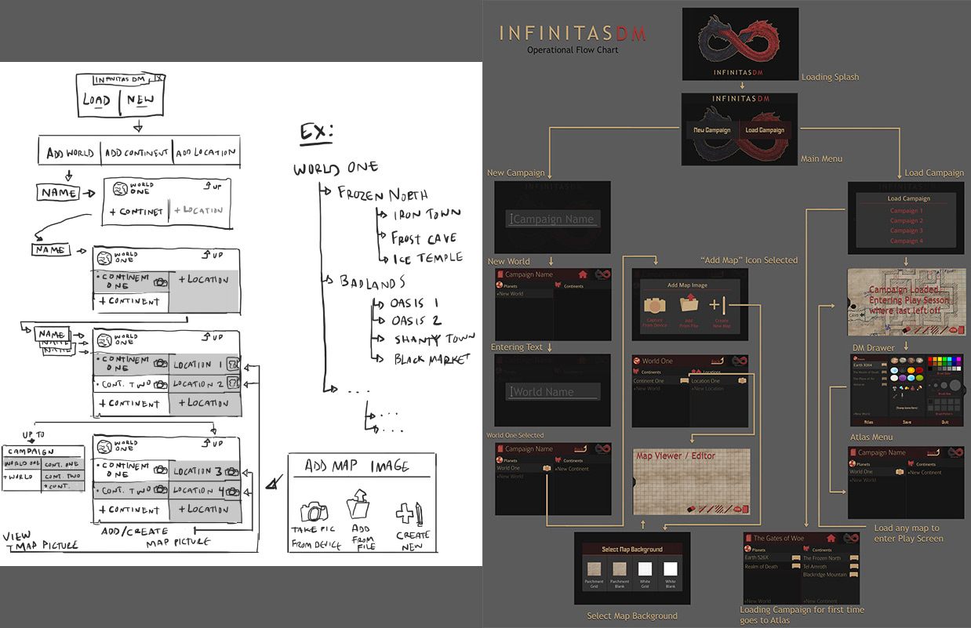971x628 pixels.
Task: Choose Parchment Grid map background
Action: click(x=594, y=570)
